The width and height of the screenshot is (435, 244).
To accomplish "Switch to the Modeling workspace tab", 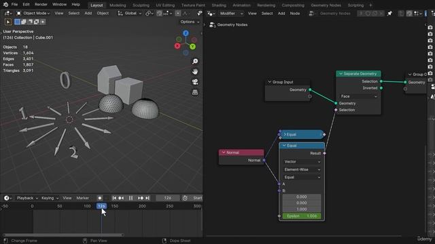I will coord(118,5).
